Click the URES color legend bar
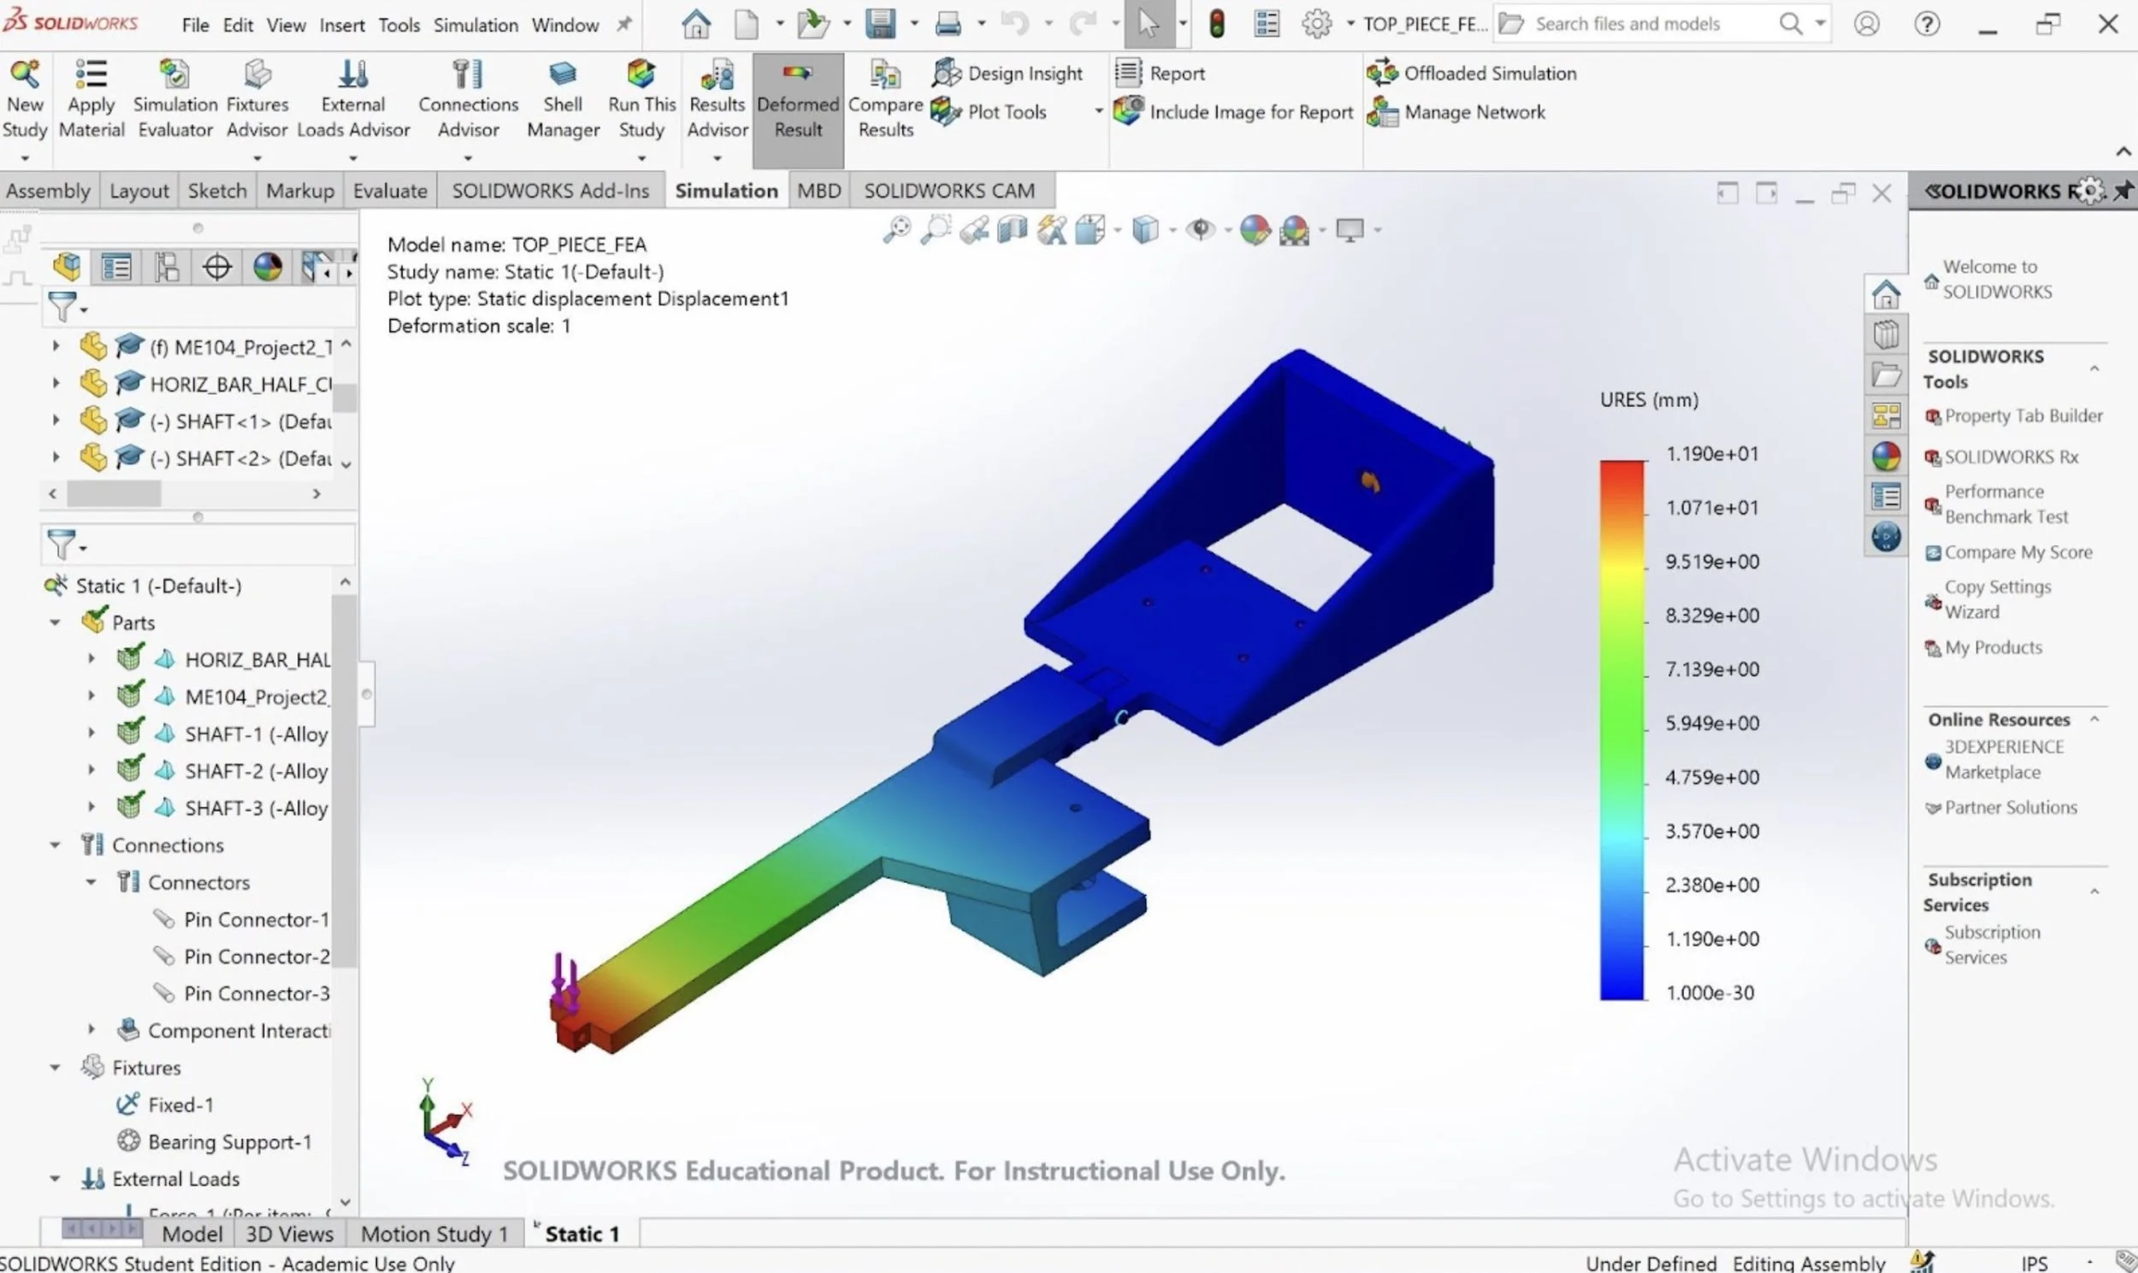Viewport: 2138px width, 1273px height. click(1621, 729)
